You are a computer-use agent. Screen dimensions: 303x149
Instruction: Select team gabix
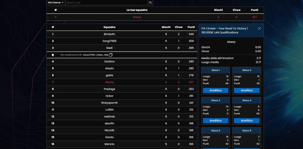click(109, 75)
